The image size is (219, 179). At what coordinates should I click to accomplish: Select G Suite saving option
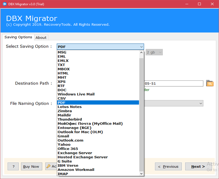pyautogui.click(x=98, y=161)
